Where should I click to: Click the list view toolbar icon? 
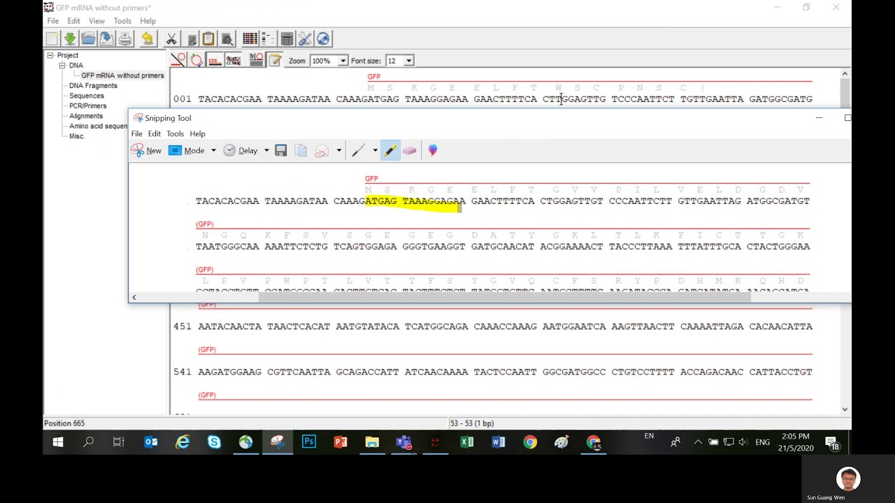[x=267, y=39]
